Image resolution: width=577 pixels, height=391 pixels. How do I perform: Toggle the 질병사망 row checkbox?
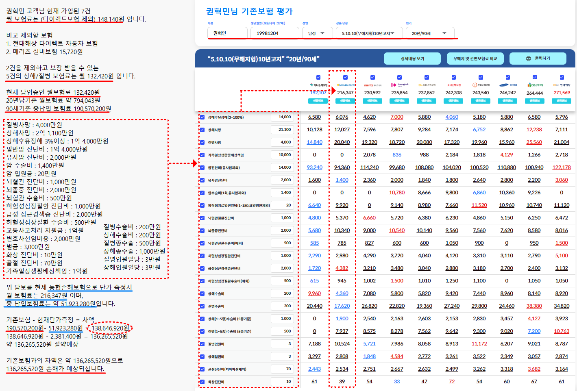pos(202,143)
